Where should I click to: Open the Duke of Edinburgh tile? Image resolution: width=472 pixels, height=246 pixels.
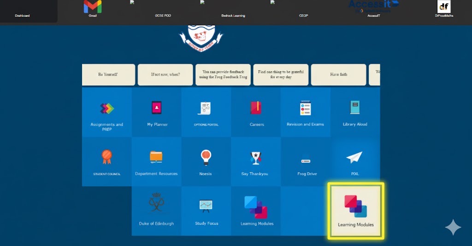157,211
